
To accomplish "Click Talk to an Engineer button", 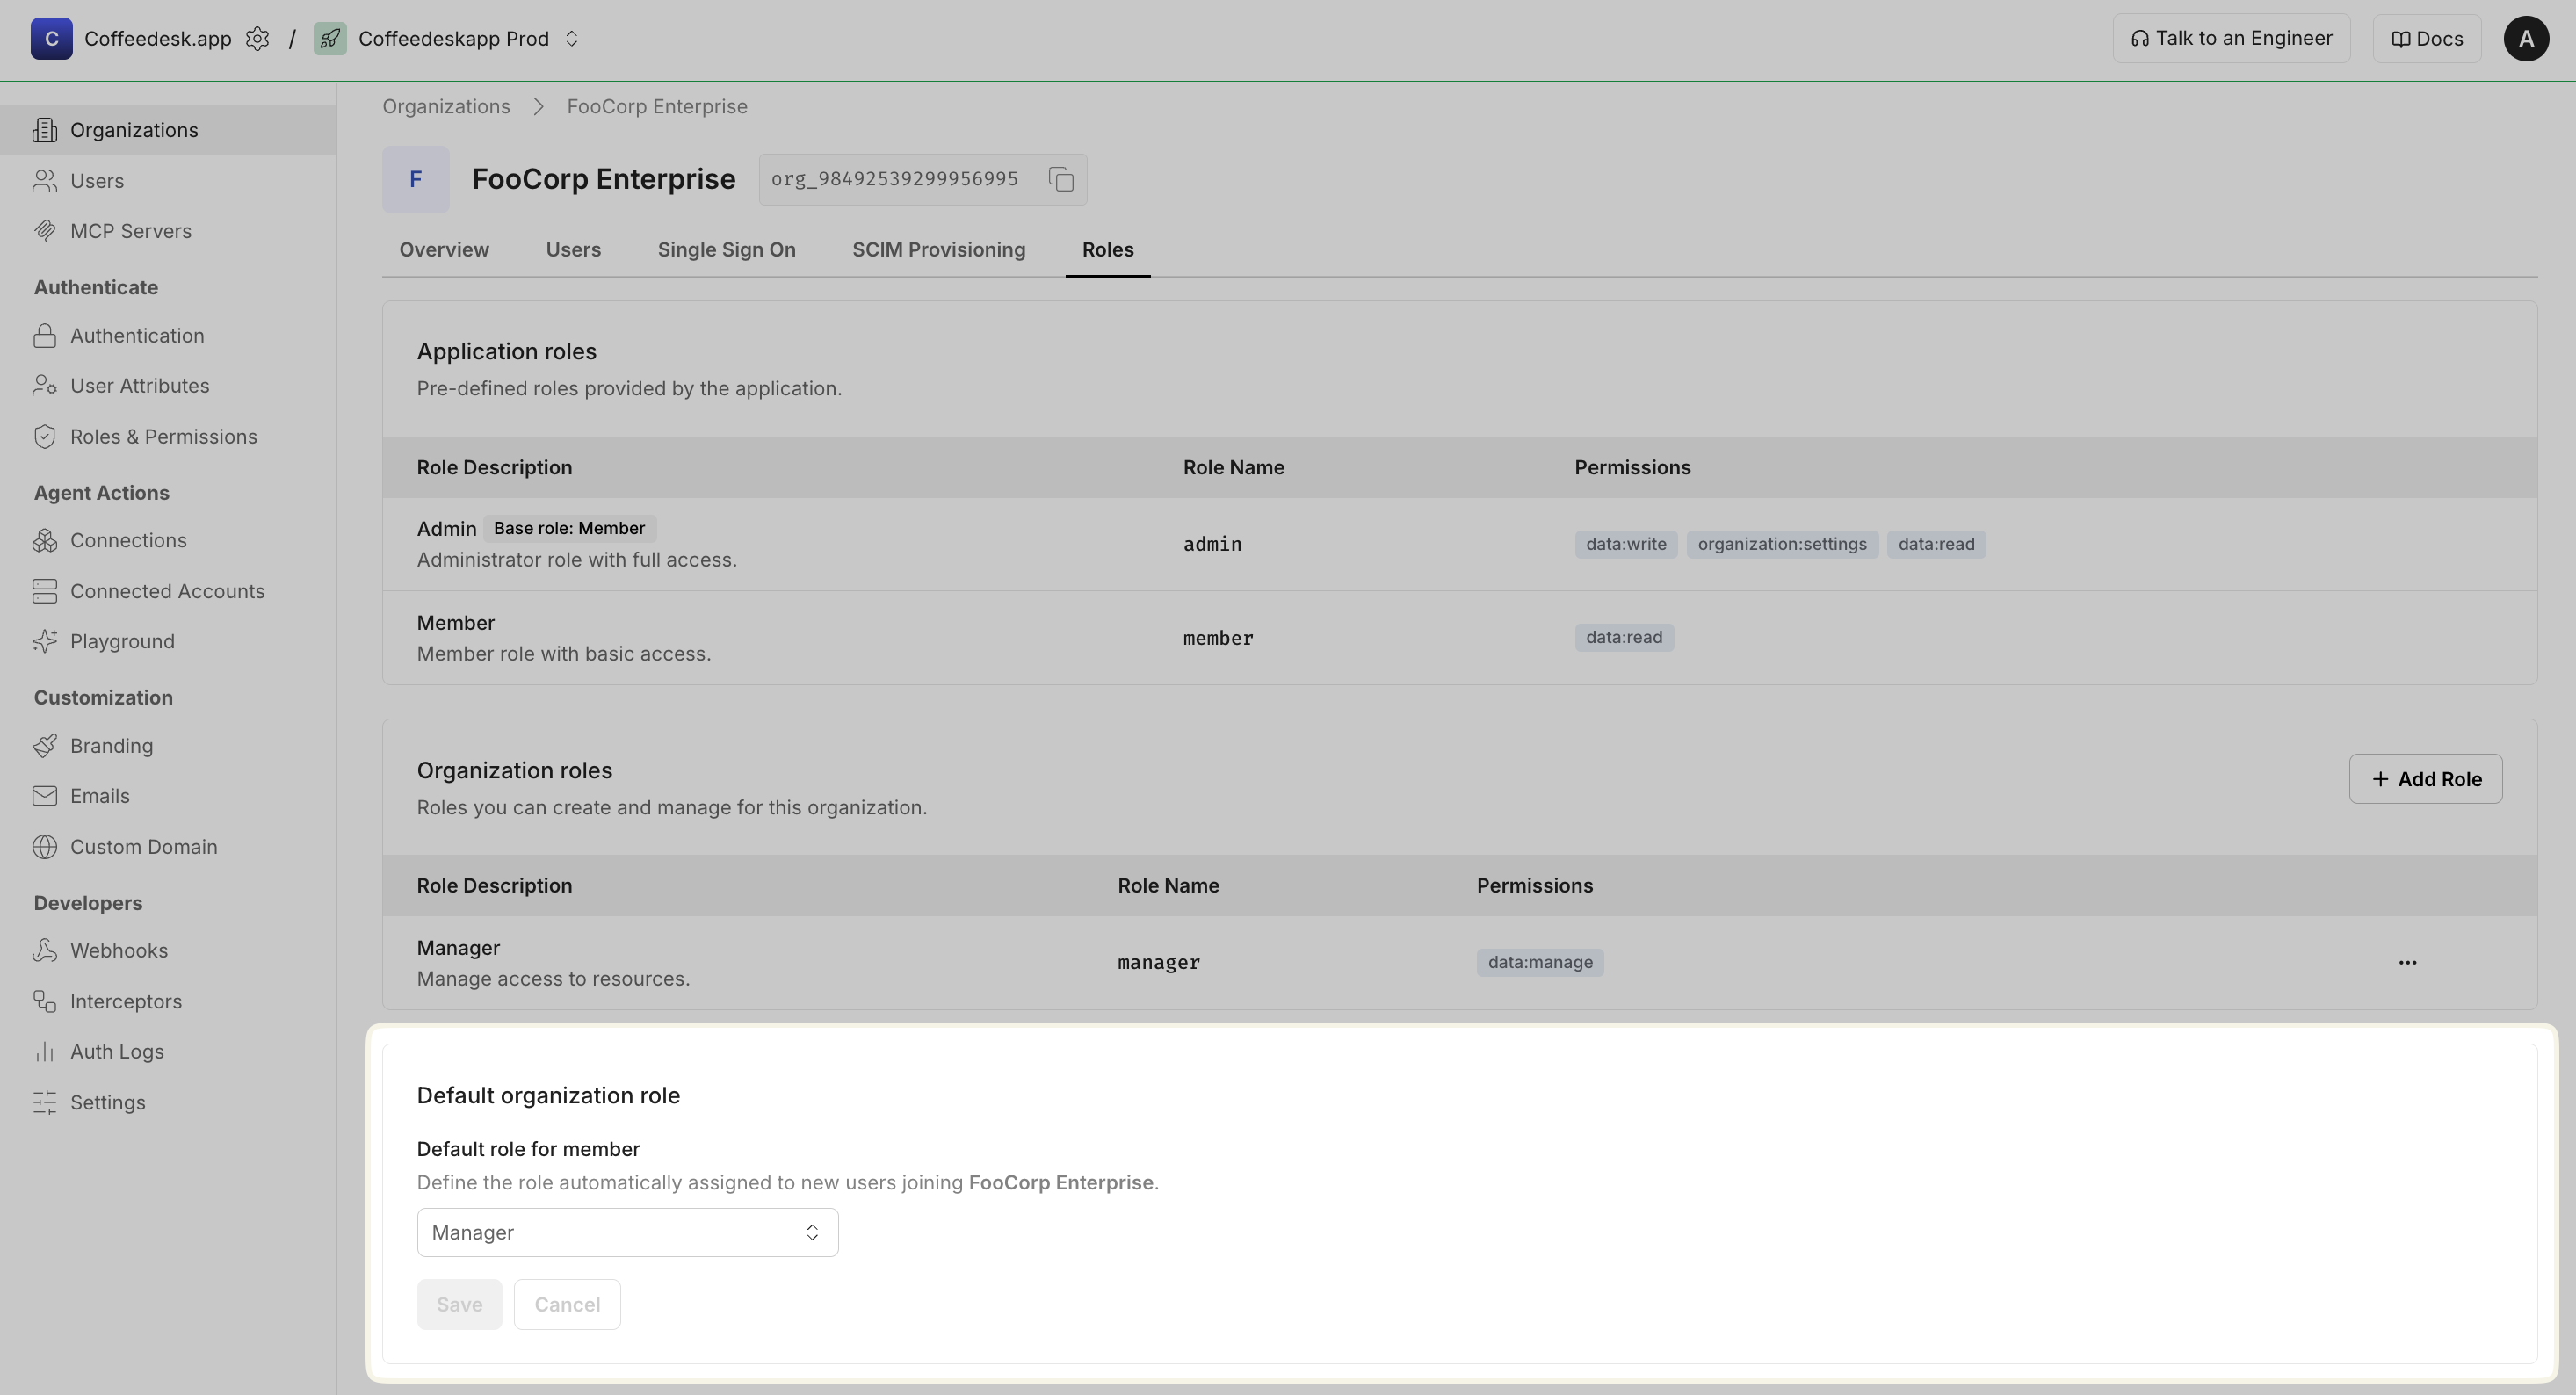I will pyautogui.click(x=2230, y=39).
